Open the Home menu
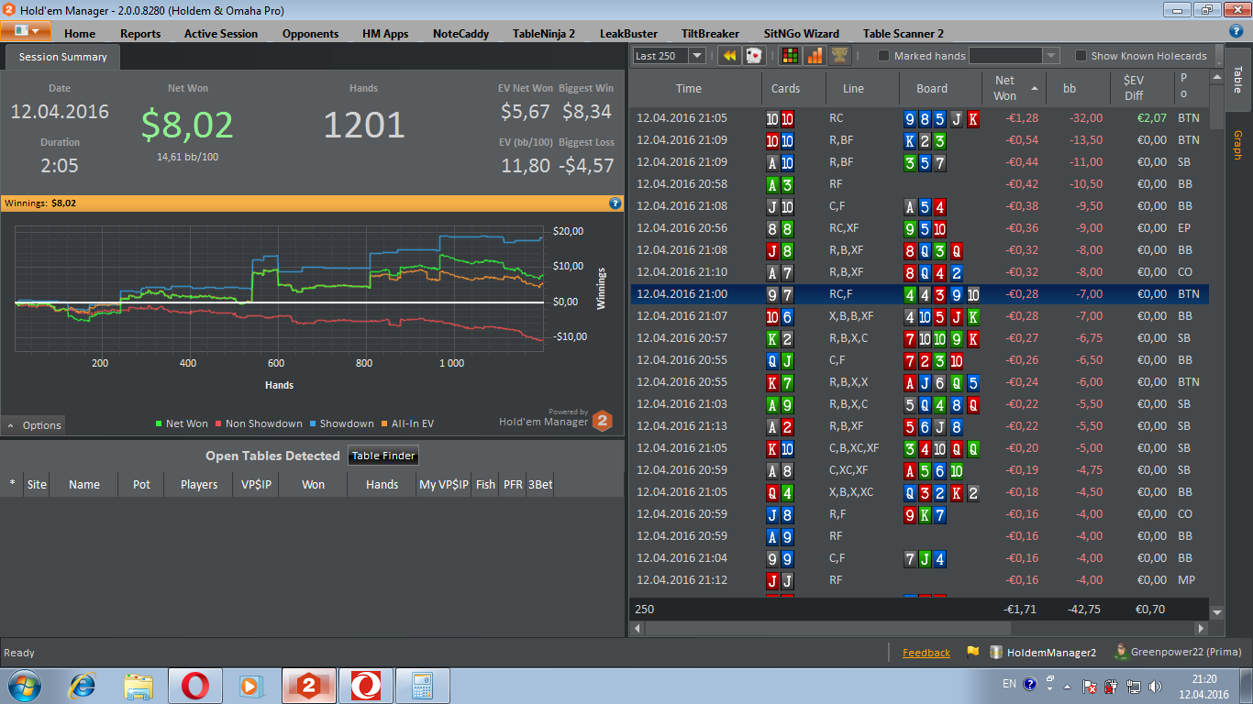1253x704 pixels. click(x=80, y=33)
